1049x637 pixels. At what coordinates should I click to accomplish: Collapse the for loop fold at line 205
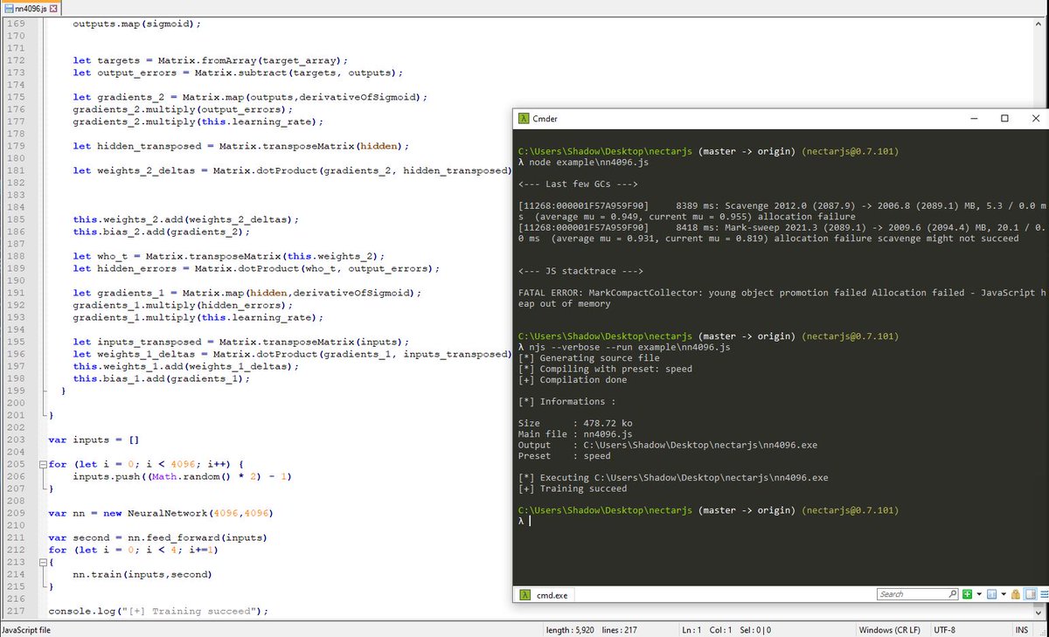pyautogui.click(x=41, y=464)
